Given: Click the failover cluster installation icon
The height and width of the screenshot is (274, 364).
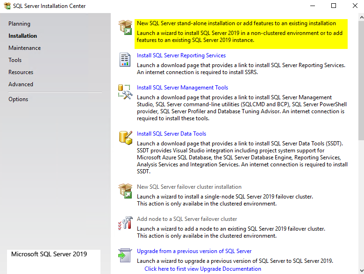Looking at the screenshot, I should (125, 191).
